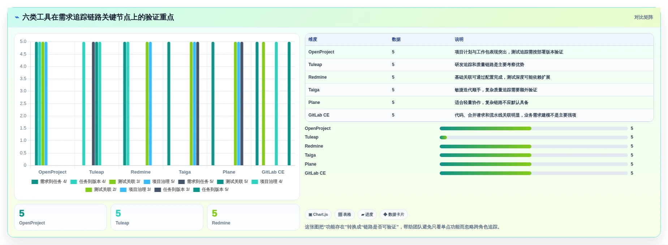Toggle legend item 项目治理 3/
The width and height of the screenshot is (668, 245).
coord(135,190)
